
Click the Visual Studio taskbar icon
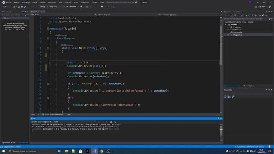(95, 151)
